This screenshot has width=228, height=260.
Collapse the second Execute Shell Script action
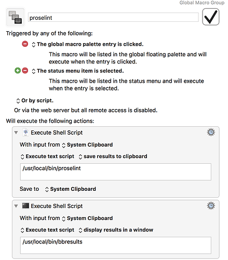click(16, 206)
